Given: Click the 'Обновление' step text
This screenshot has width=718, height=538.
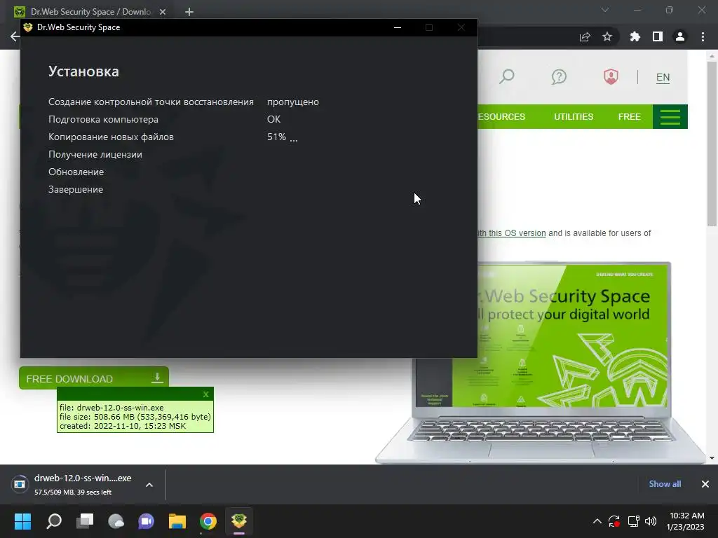Looking at the screenshot, I should click(76, 172).
